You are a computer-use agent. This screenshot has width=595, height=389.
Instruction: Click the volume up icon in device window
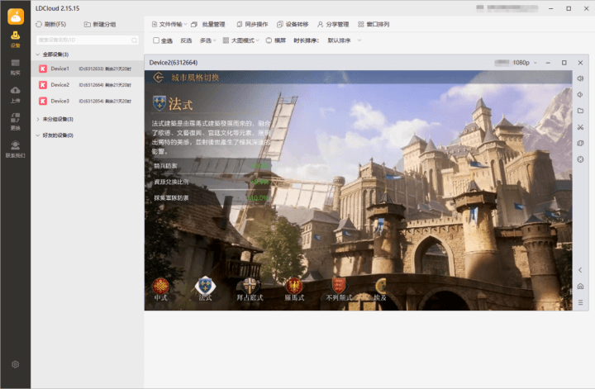(x=580, y=78)
